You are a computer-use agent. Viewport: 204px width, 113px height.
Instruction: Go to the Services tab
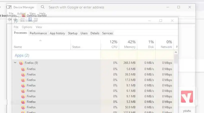107,33
